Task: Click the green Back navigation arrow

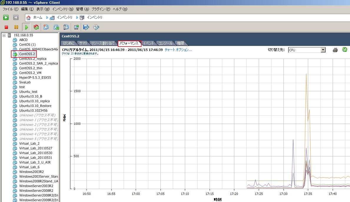Action: pyautogui.click(x=6, y=17)
